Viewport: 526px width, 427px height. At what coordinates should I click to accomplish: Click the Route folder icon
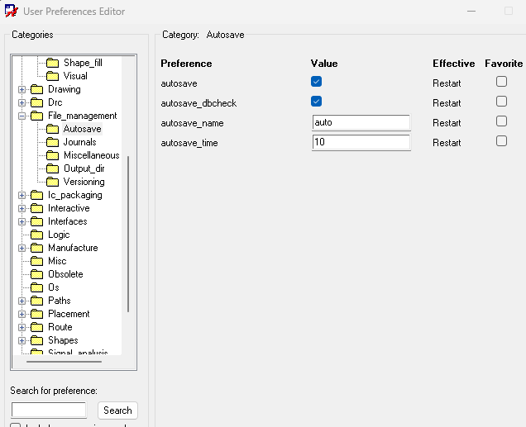(37, 327)
